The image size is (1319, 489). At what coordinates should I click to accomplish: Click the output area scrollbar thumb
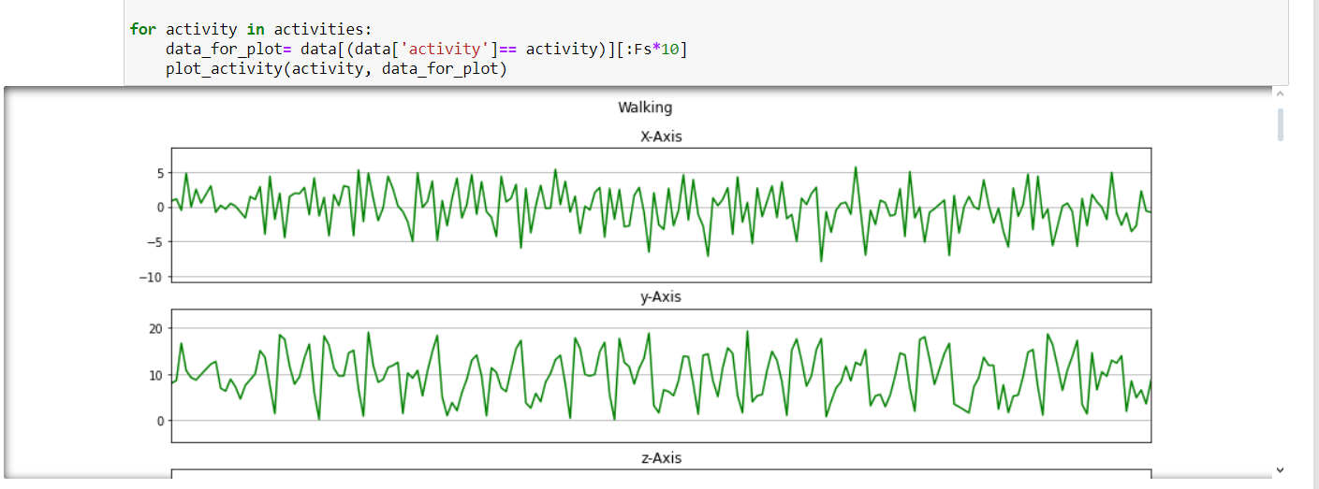click(1281, 124)
